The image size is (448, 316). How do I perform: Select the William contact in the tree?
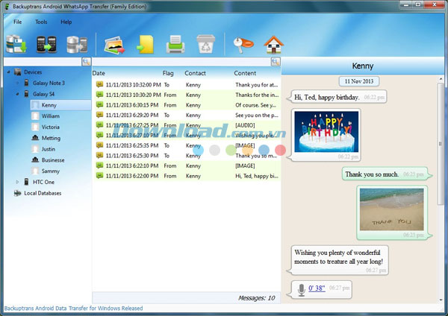click(50, 116)
